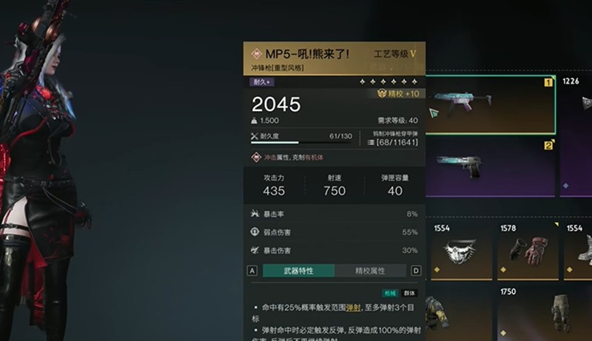Click the ammo count icon beside 68/11641
Image resolution: width=592 pixels, height=341 pixels.
pyautogui.click(x=371, y=142)
